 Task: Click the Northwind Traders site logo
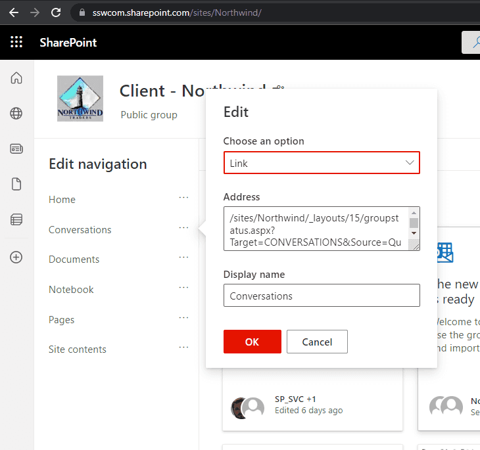point(80,99)
